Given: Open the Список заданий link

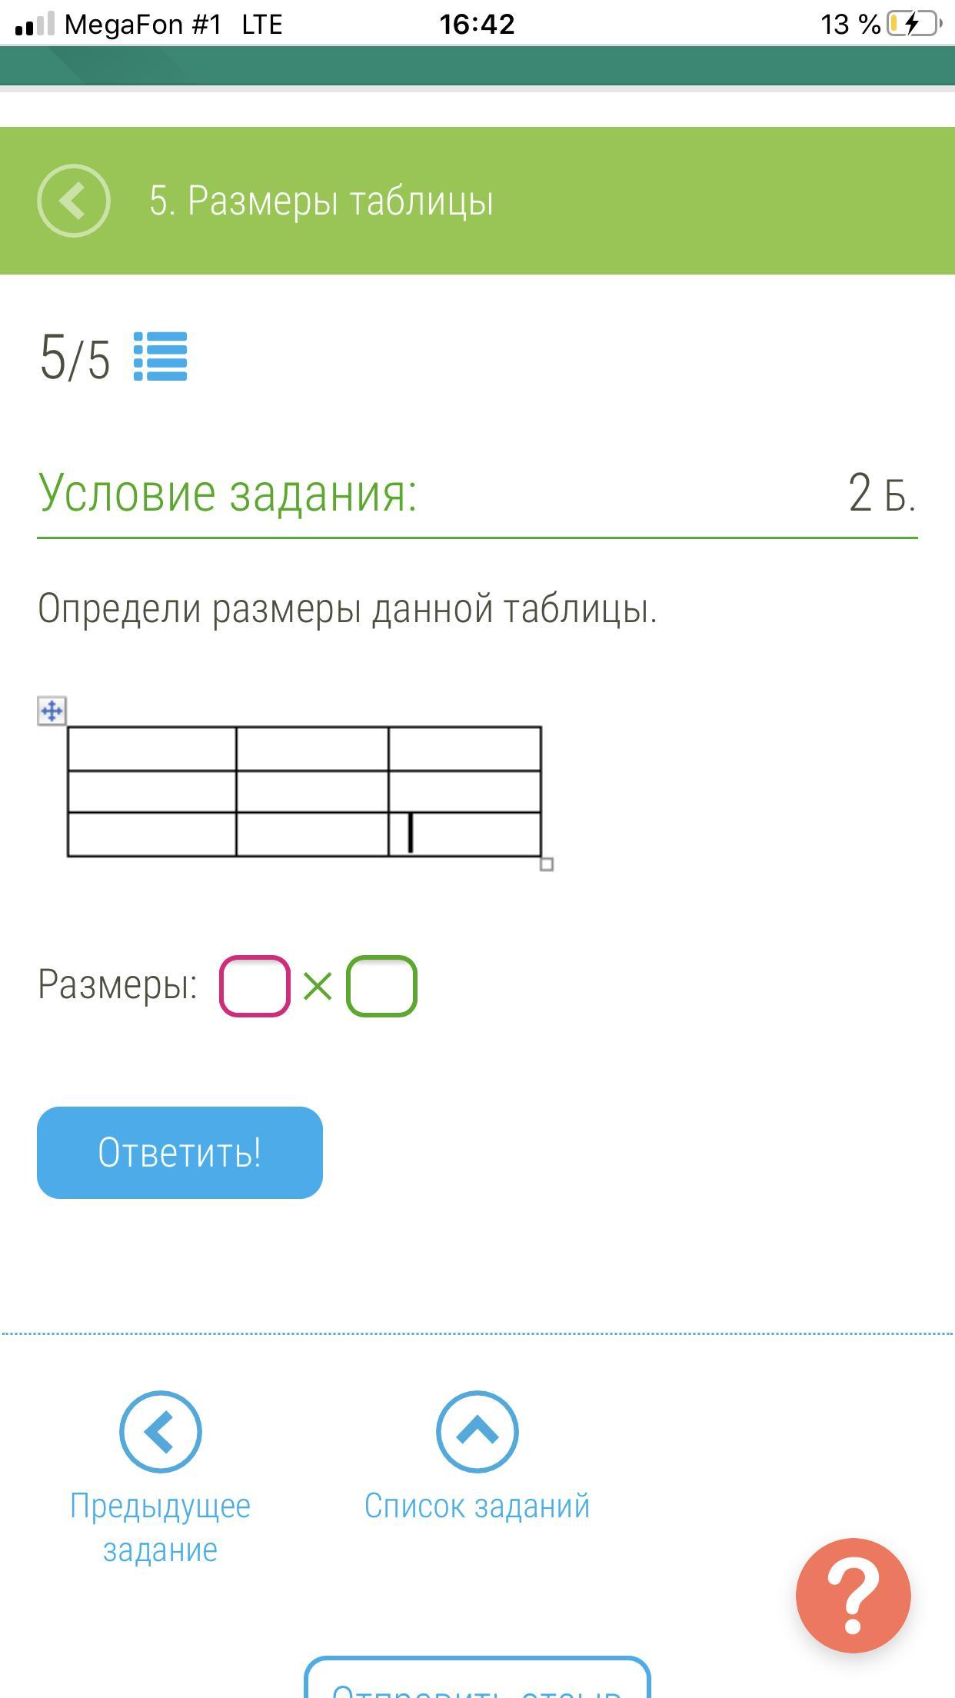Looking at the screenshot, I should (x=477, y=1506).
